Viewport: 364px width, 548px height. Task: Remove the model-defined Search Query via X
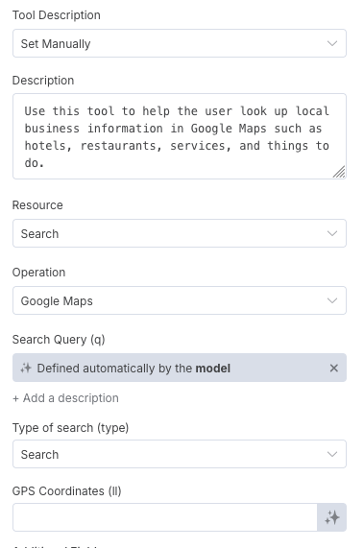(334, 368)
